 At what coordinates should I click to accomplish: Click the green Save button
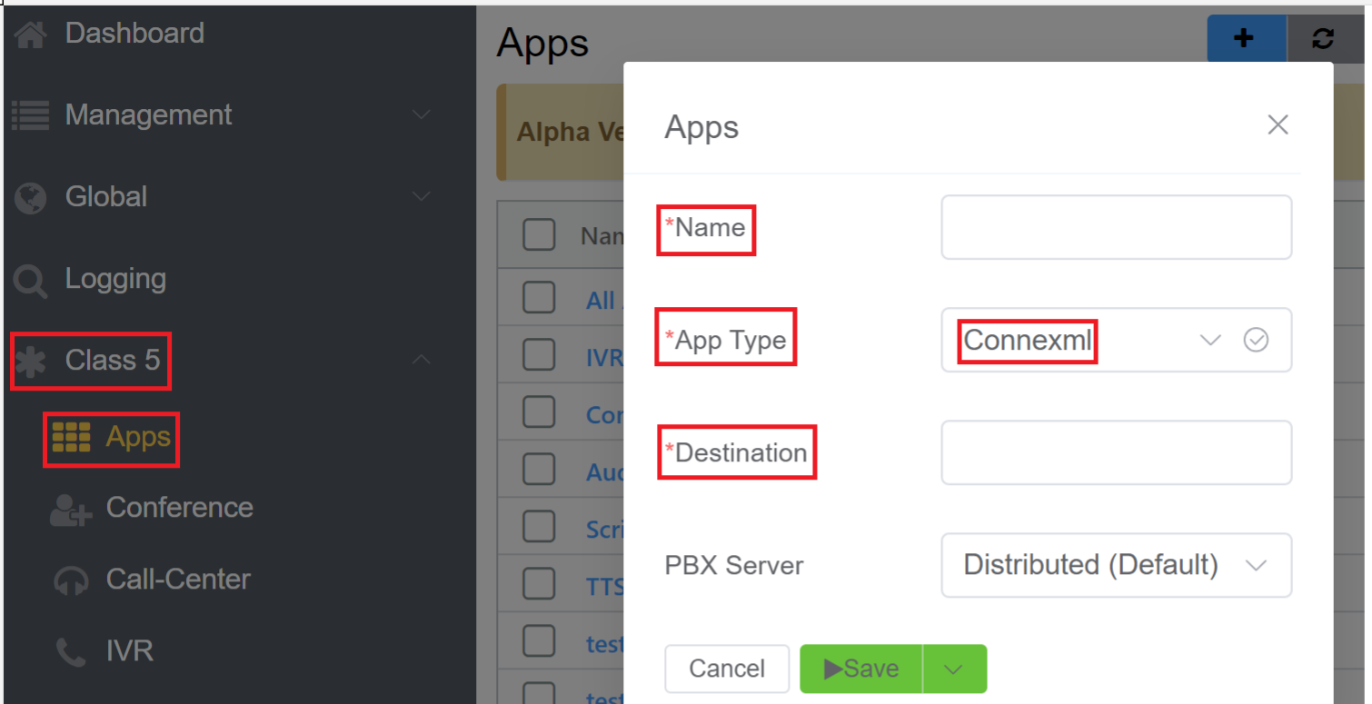point(860,669)
